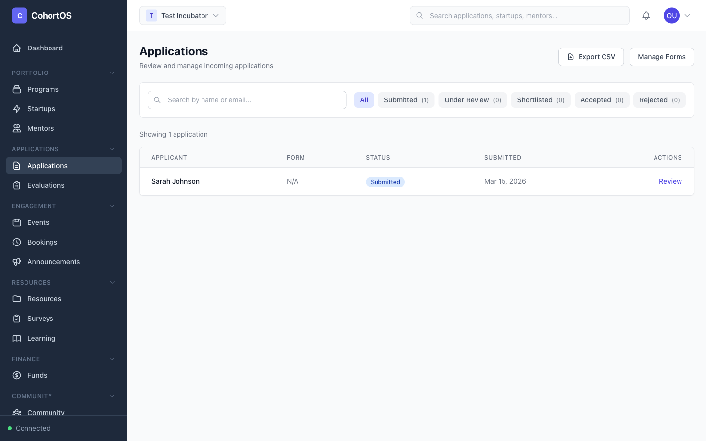
Task: Collapse the Engagement sidebar section
Action: click(x=112, y=206)
